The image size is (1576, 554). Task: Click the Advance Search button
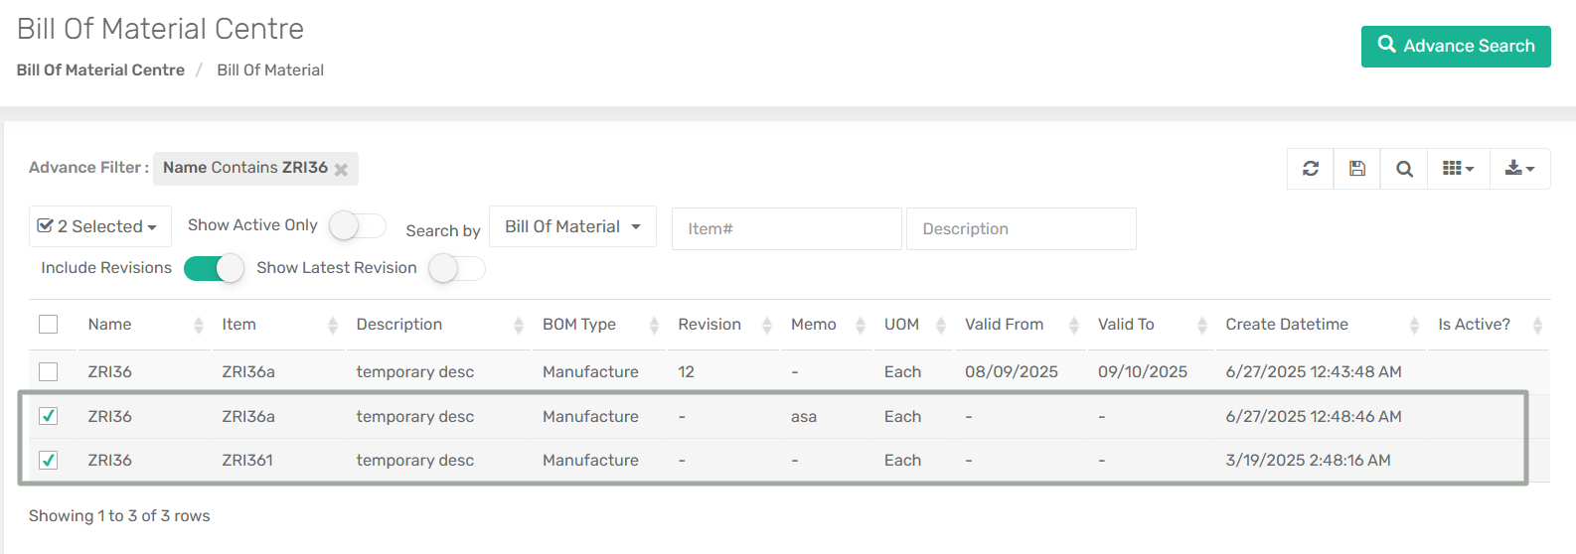click(x=1455, y=47)
